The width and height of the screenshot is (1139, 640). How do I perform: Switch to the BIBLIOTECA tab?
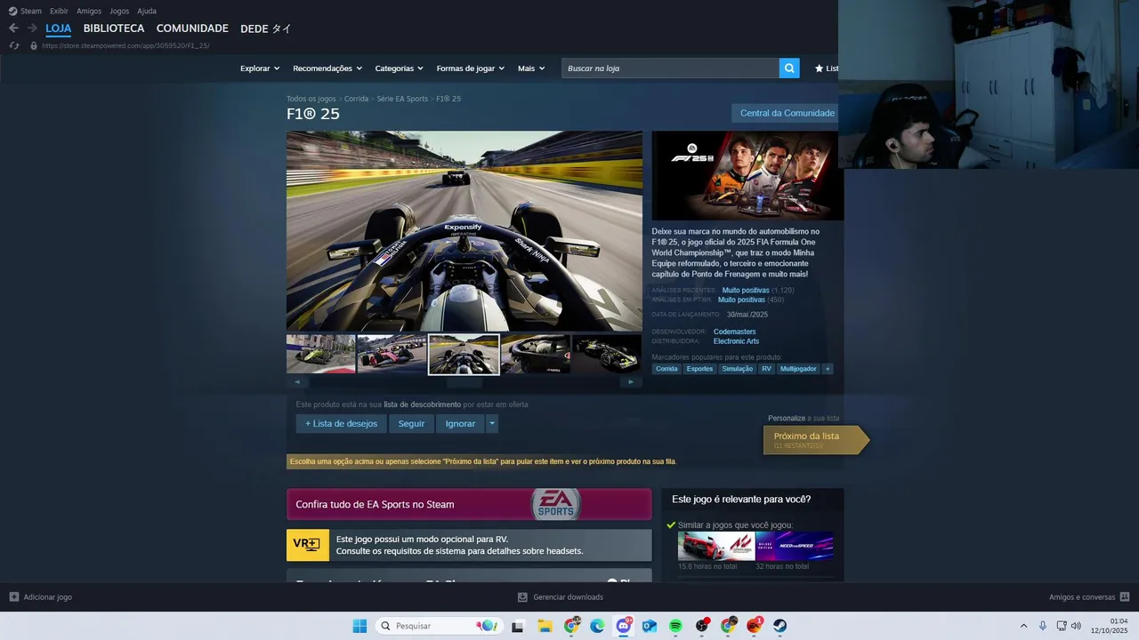click(114, 28)
